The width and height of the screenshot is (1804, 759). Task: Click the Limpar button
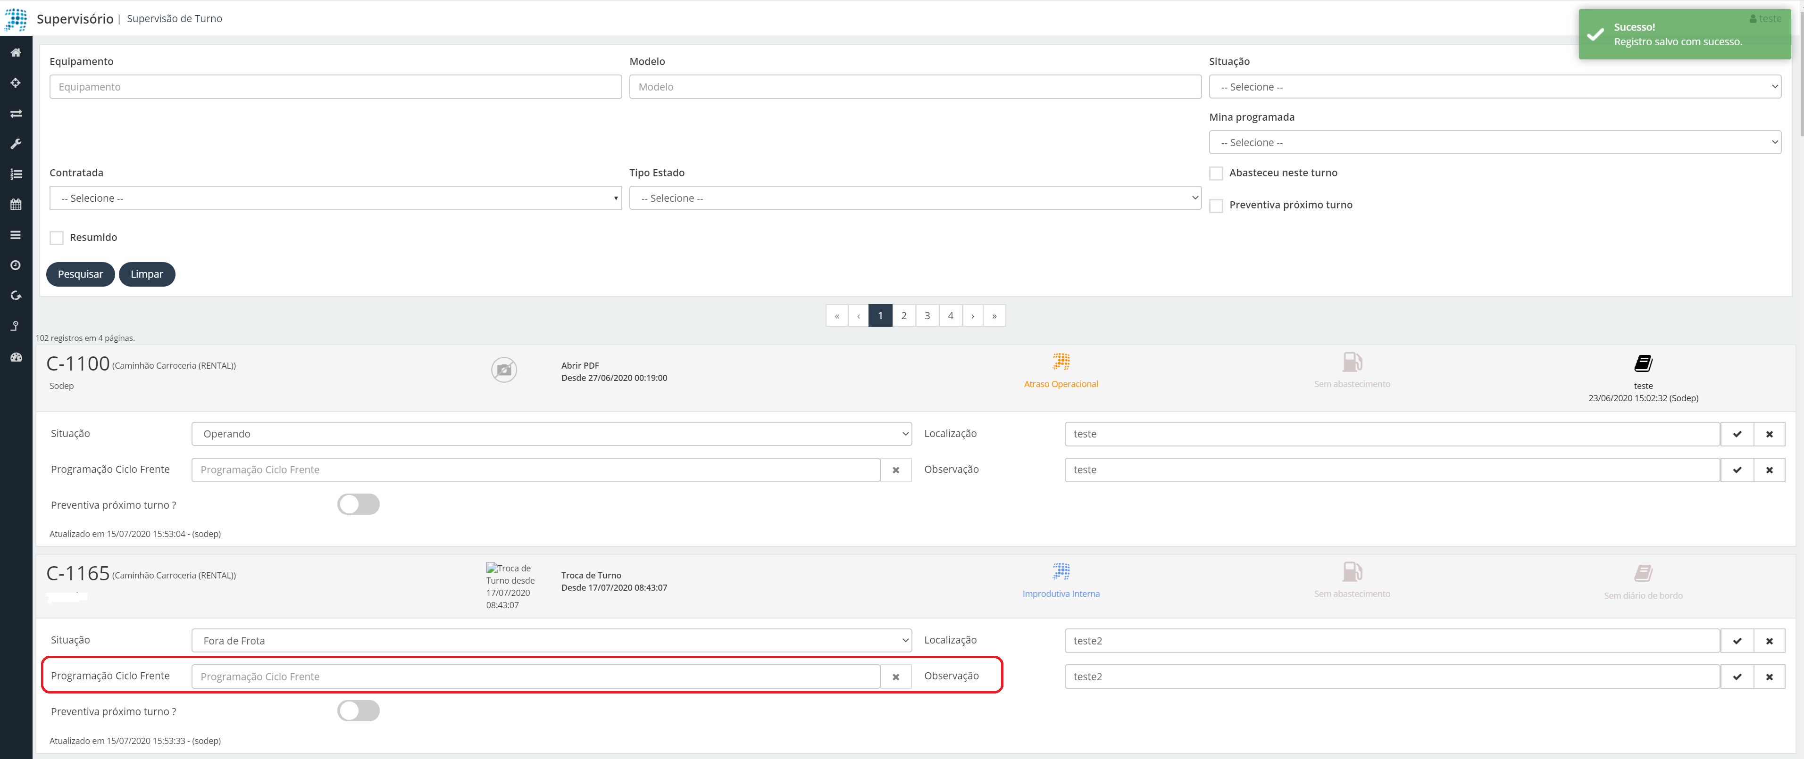pyautogui.click(x=147, y=274)
